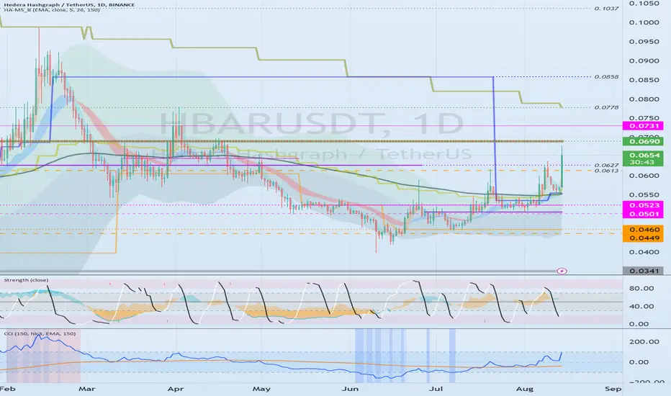671x396 pixels.
Task: Click the magenta 0.0523 price label
Action: pos(643,205)
